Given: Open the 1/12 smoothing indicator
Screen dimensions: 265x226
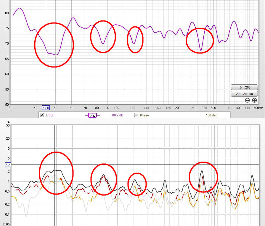Looking at the screenshot, I should 92,115.
